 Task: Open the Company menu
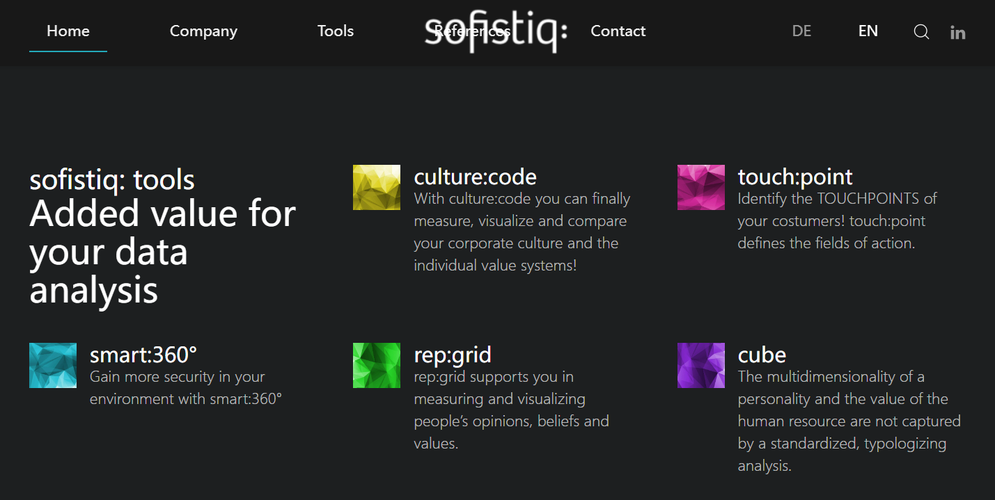tap(203, 31)
